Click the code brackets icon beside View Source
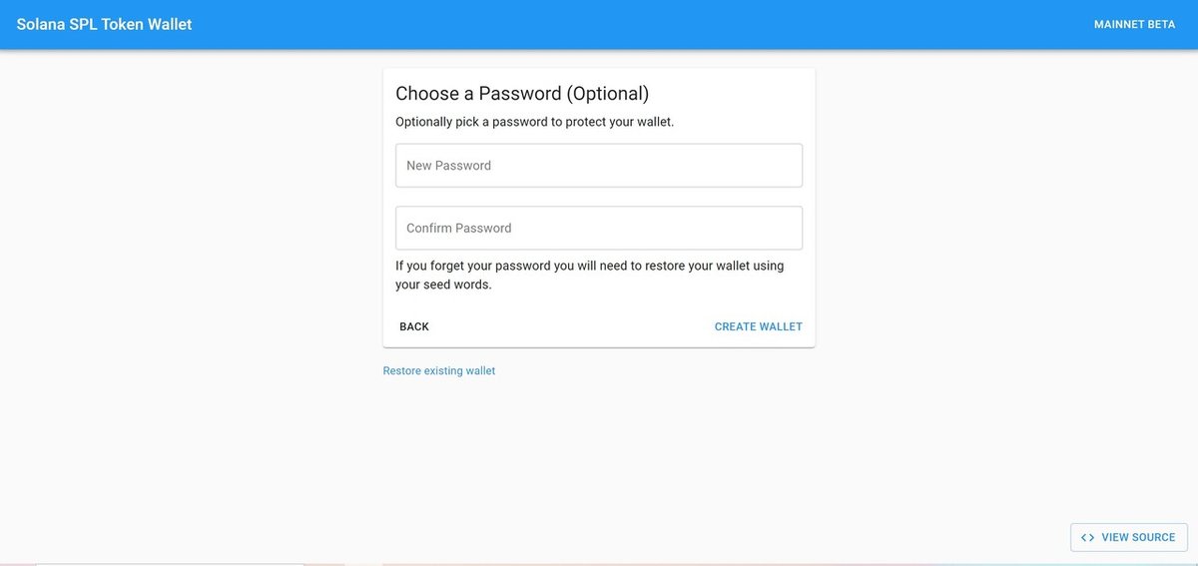This screenshot has height=566, width=1198. point(1087,537)
